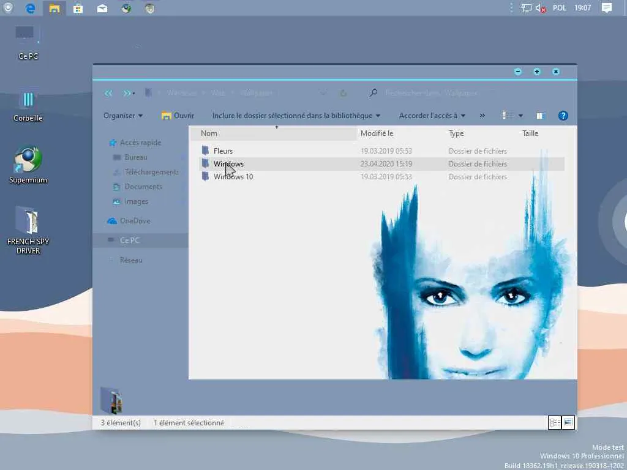
Task: Open the FRENCH SPY DRIVER desktop archive
Action: (28, 231)
